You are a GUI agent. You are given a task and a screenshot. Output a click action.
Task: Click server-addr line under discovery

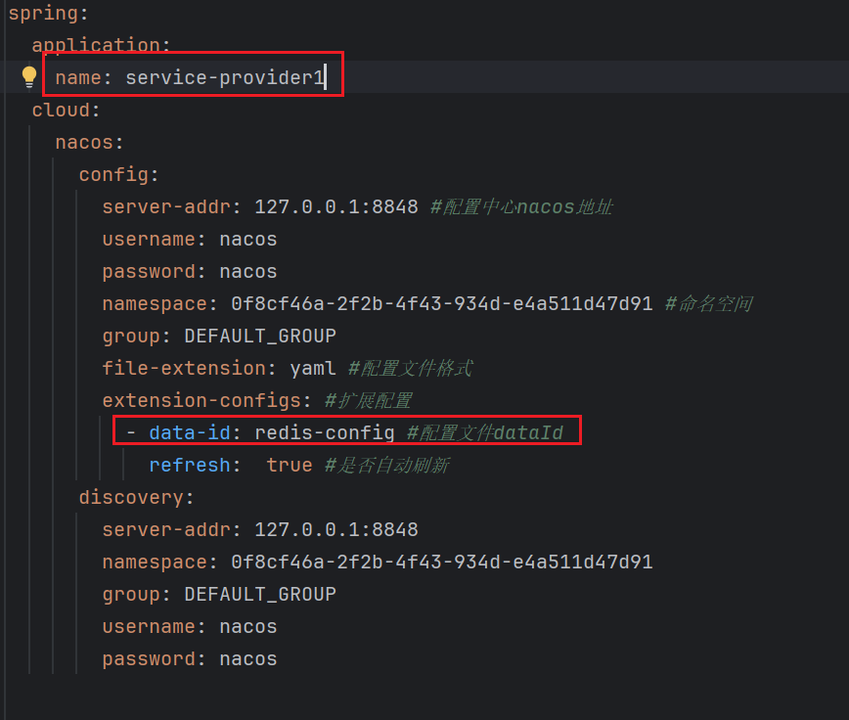click(260, 529)
